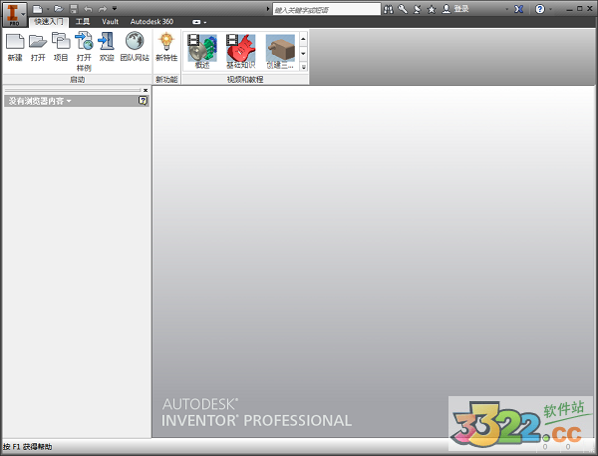598x456 pixels.
Task: Click the Open (打开) folder icon
Action: 38,46
